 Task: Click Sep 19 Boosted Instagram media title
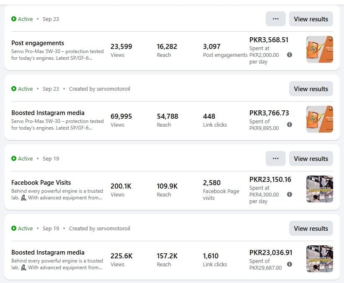[x=48, y=252]
